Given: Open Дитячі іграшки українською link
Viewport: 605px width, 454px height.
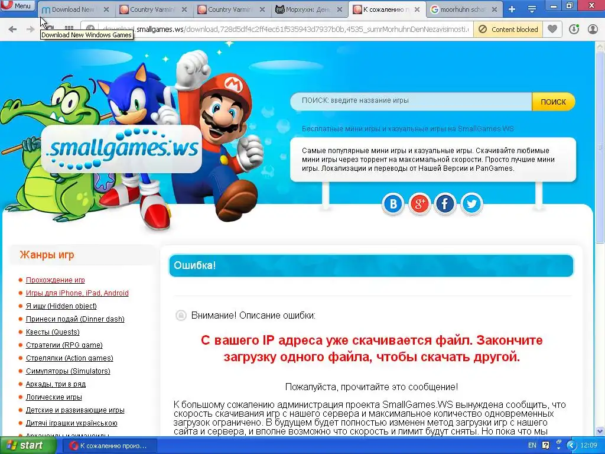Looking at the screenshot, I should [71, 423].
